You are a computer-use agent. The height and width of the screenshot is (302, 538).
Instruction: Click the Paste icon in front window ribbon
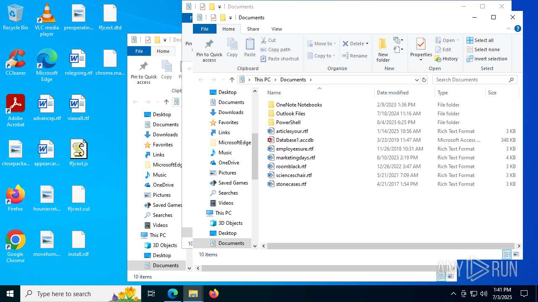click(250, 47)
